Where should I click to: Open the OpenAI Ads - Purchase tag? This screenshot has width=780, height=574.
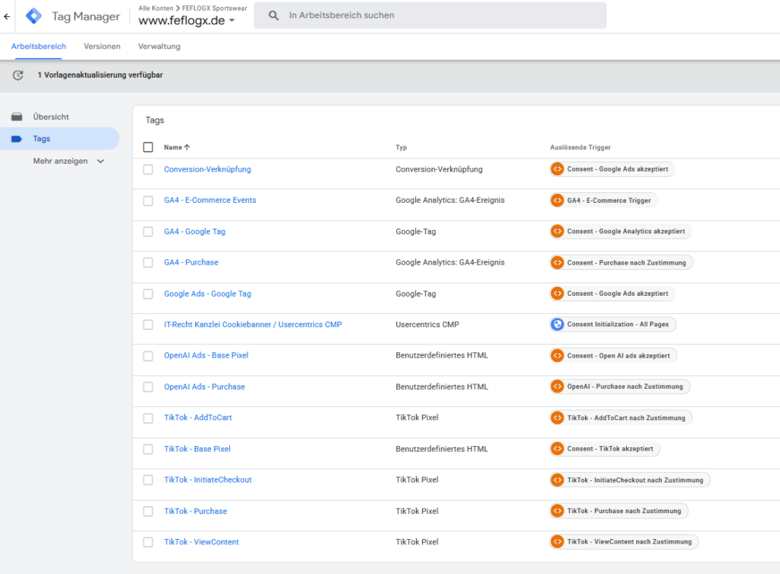click(x=204, y=386)
